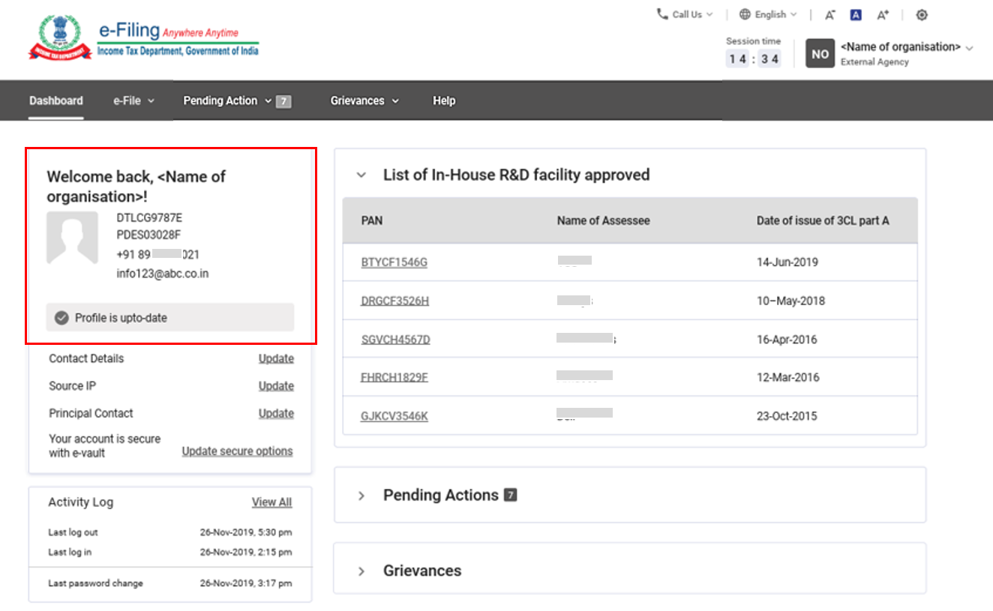Screen dimensions: 993x611
Task: Click the increase font size icon
Action: (883, 15)
